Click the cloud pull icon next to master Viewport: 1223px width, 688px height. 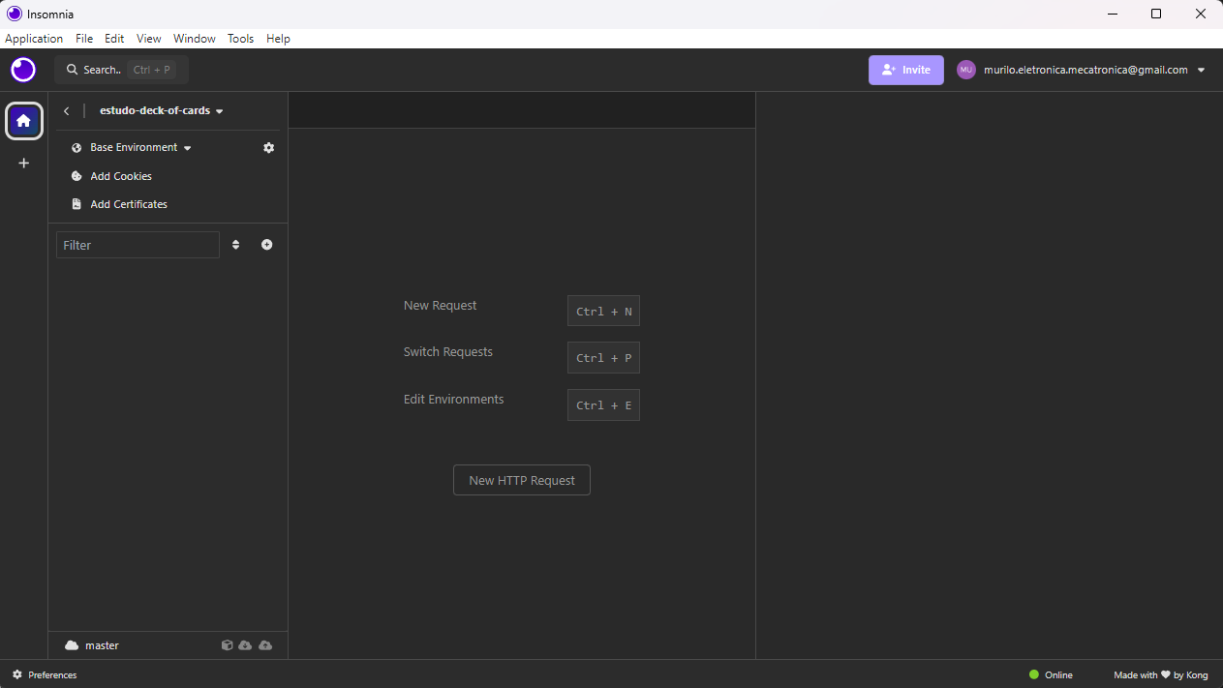245,645
